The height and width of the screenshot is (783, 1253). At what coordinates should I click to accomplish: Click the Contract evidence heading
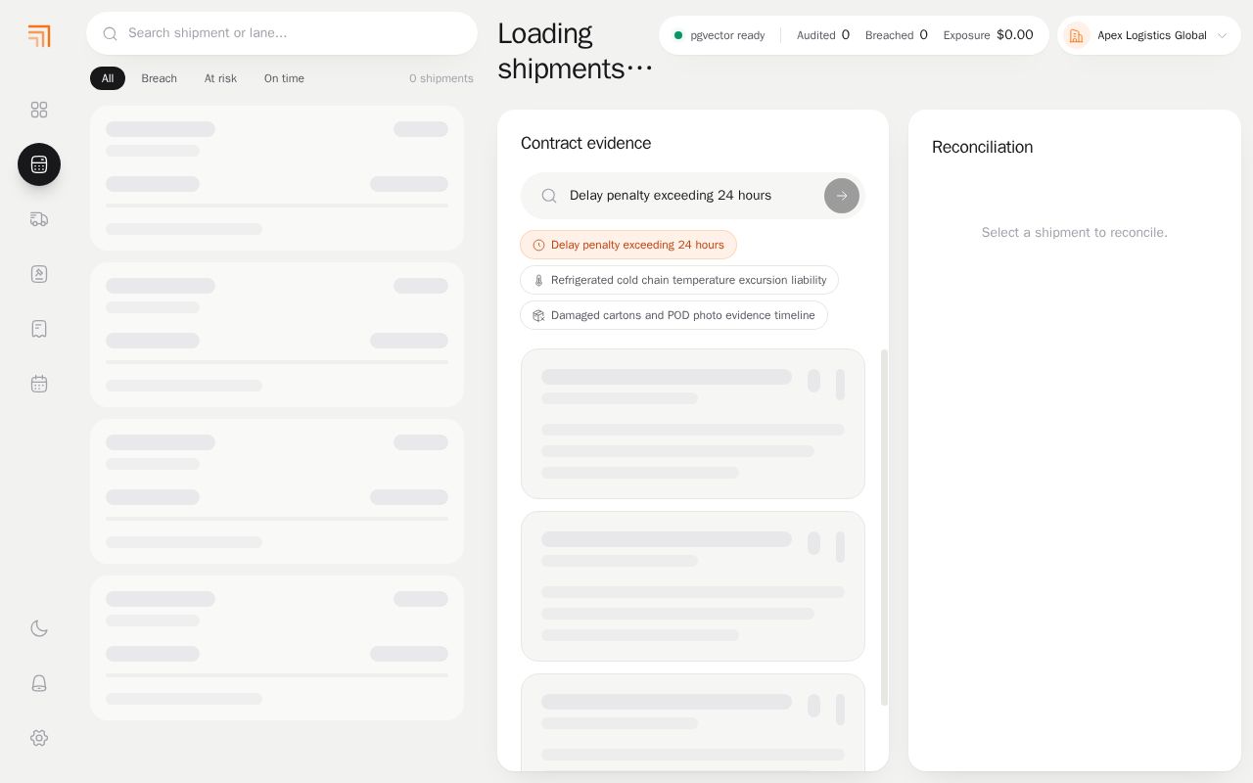tap(585, 143)
